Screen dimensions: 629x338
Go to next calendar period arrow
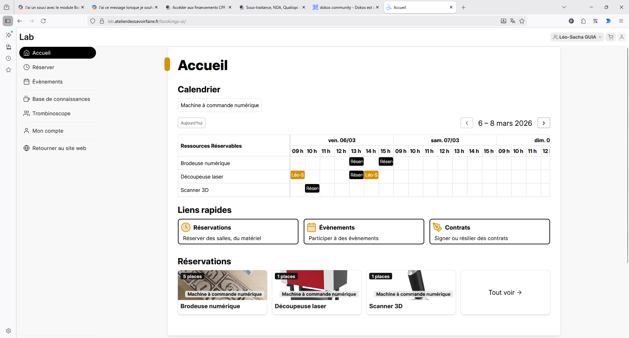pos(543,123)
